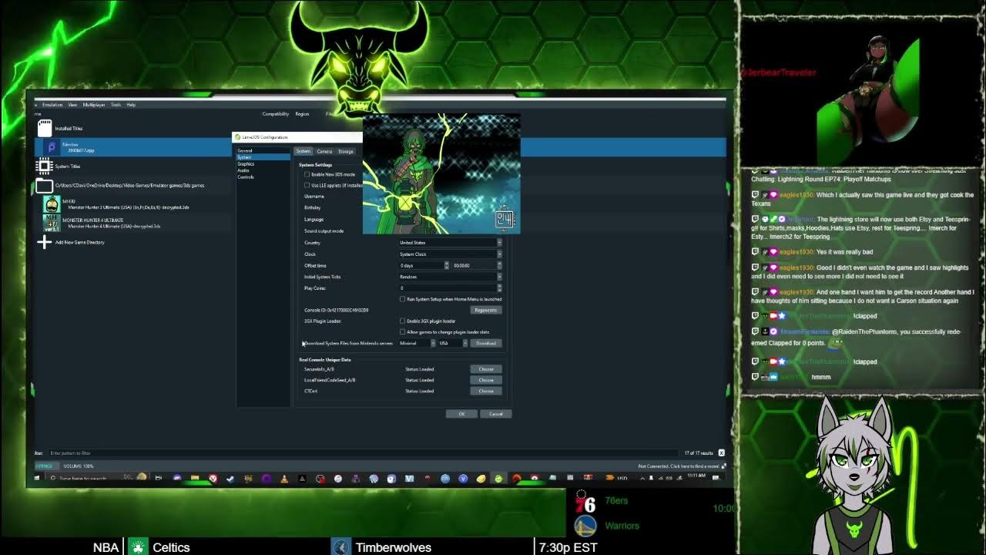Enable 3GX plugin loader checkbox
The image size is (986, 555).
[402, 321]
